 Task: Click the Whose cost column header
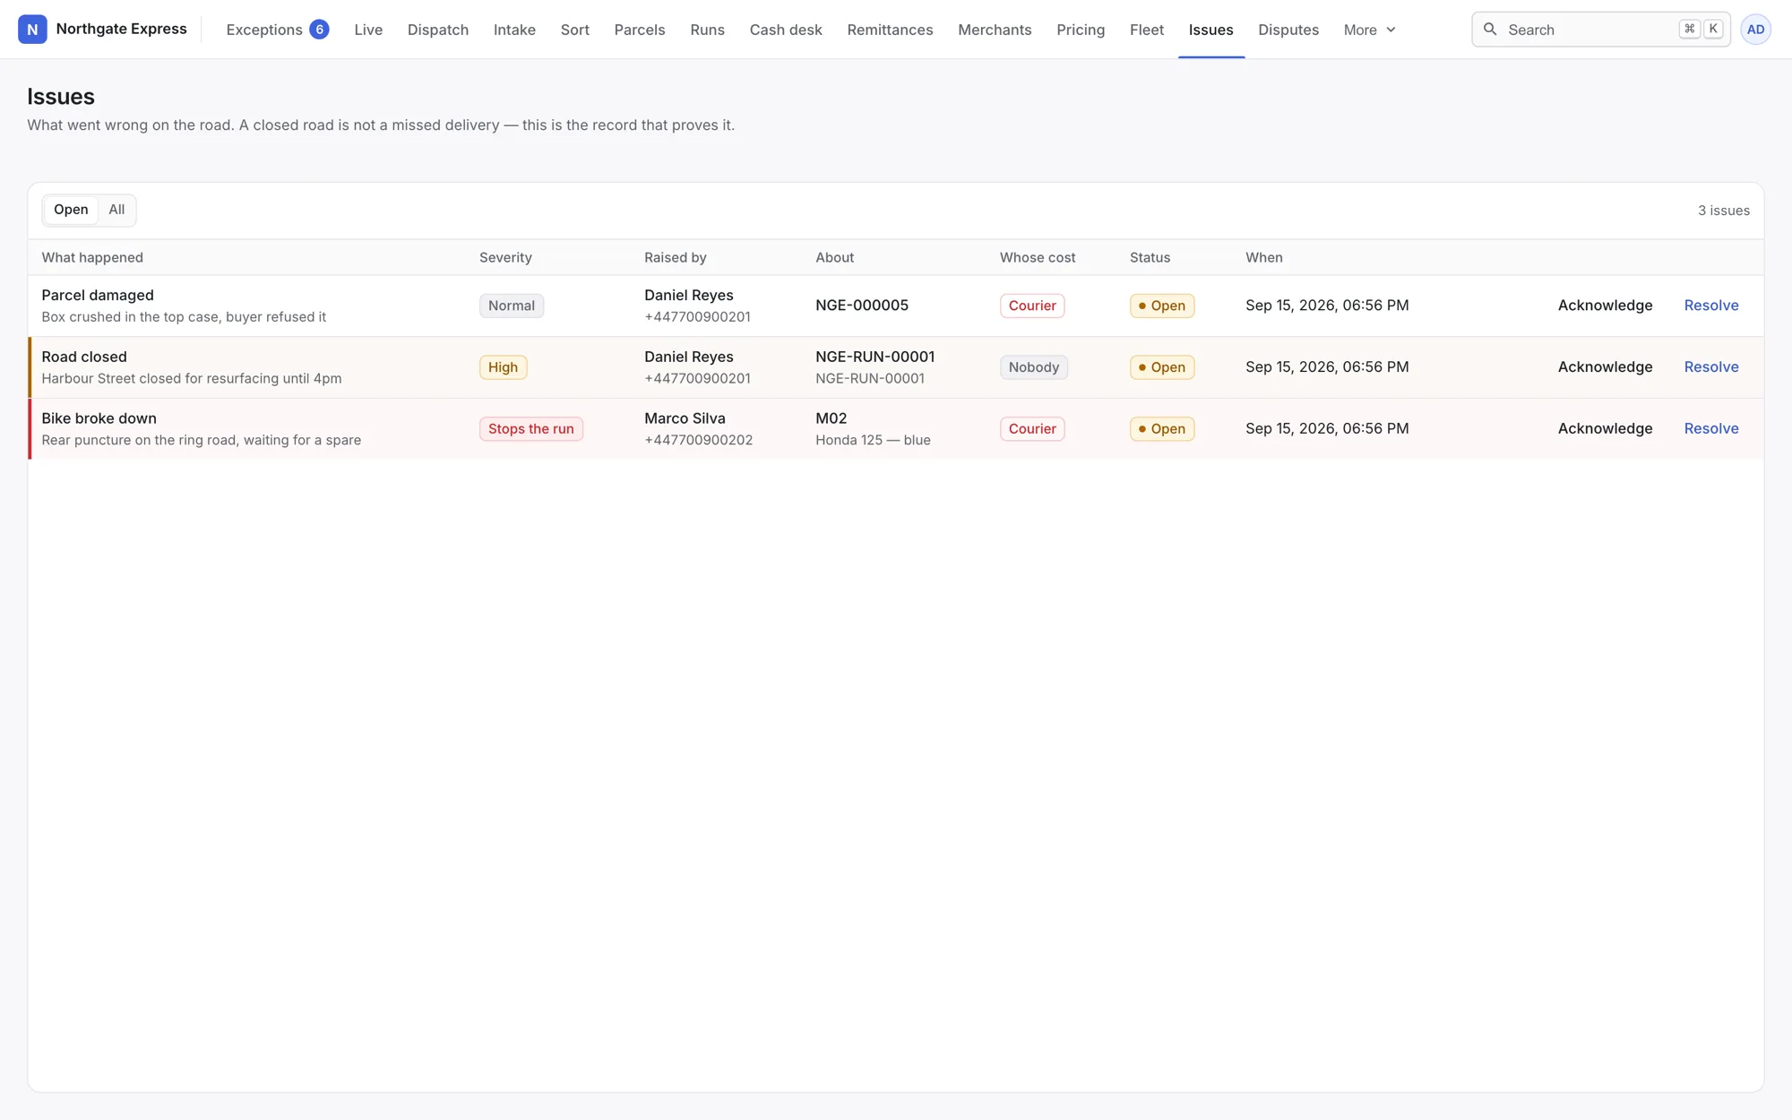click(x=1038, y=258)
